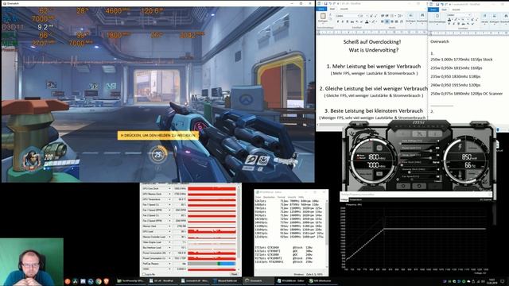Toggle bold formatting in left WordPad

[337, 21]
